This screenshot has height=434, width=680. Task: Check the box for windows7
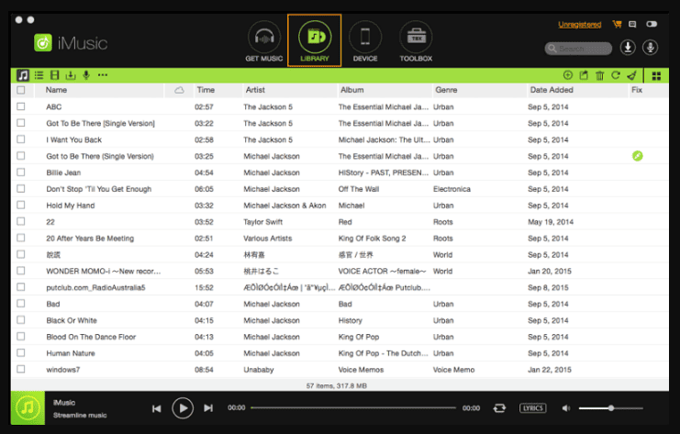[20, 369]
